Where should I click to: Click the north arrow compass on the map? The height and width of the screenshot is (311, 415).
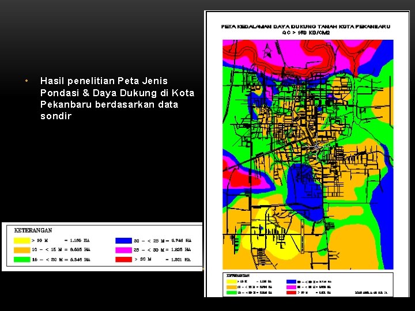[x=267, y=51]
